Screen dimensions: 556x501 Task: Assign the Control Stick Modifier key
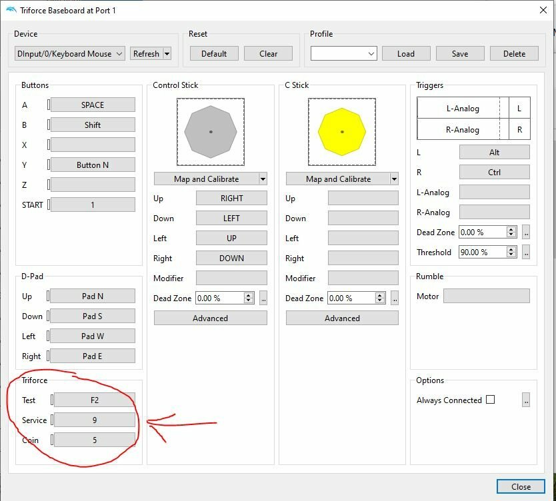pos(231,278)
